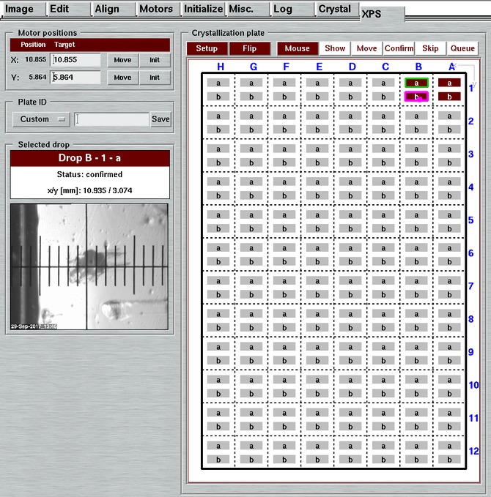This screenshot has height=497, width=491.
Task: Enable Show mode for plate
Action: coord(335,48)
